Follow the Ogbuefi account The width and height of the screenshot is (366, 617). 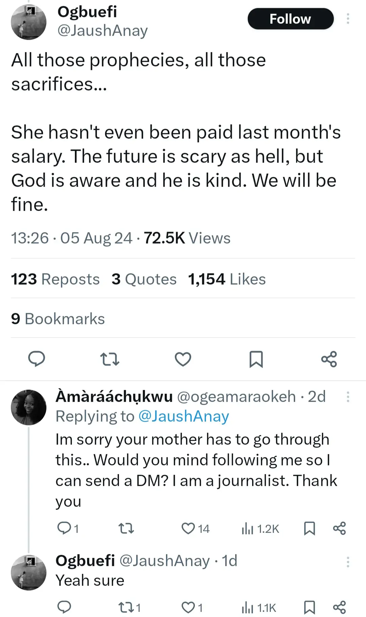pos(290,19)
